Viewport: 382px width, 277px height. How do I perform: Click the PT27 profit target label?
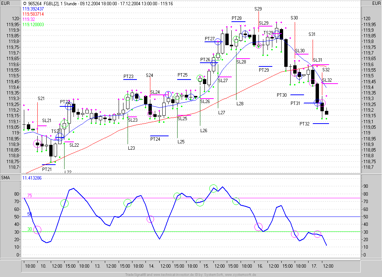pos(210,38)
